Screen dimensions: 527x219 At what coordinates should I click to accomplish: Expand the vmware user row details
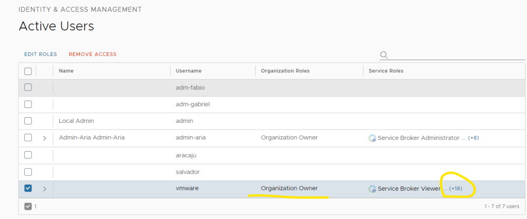[44, 189]
